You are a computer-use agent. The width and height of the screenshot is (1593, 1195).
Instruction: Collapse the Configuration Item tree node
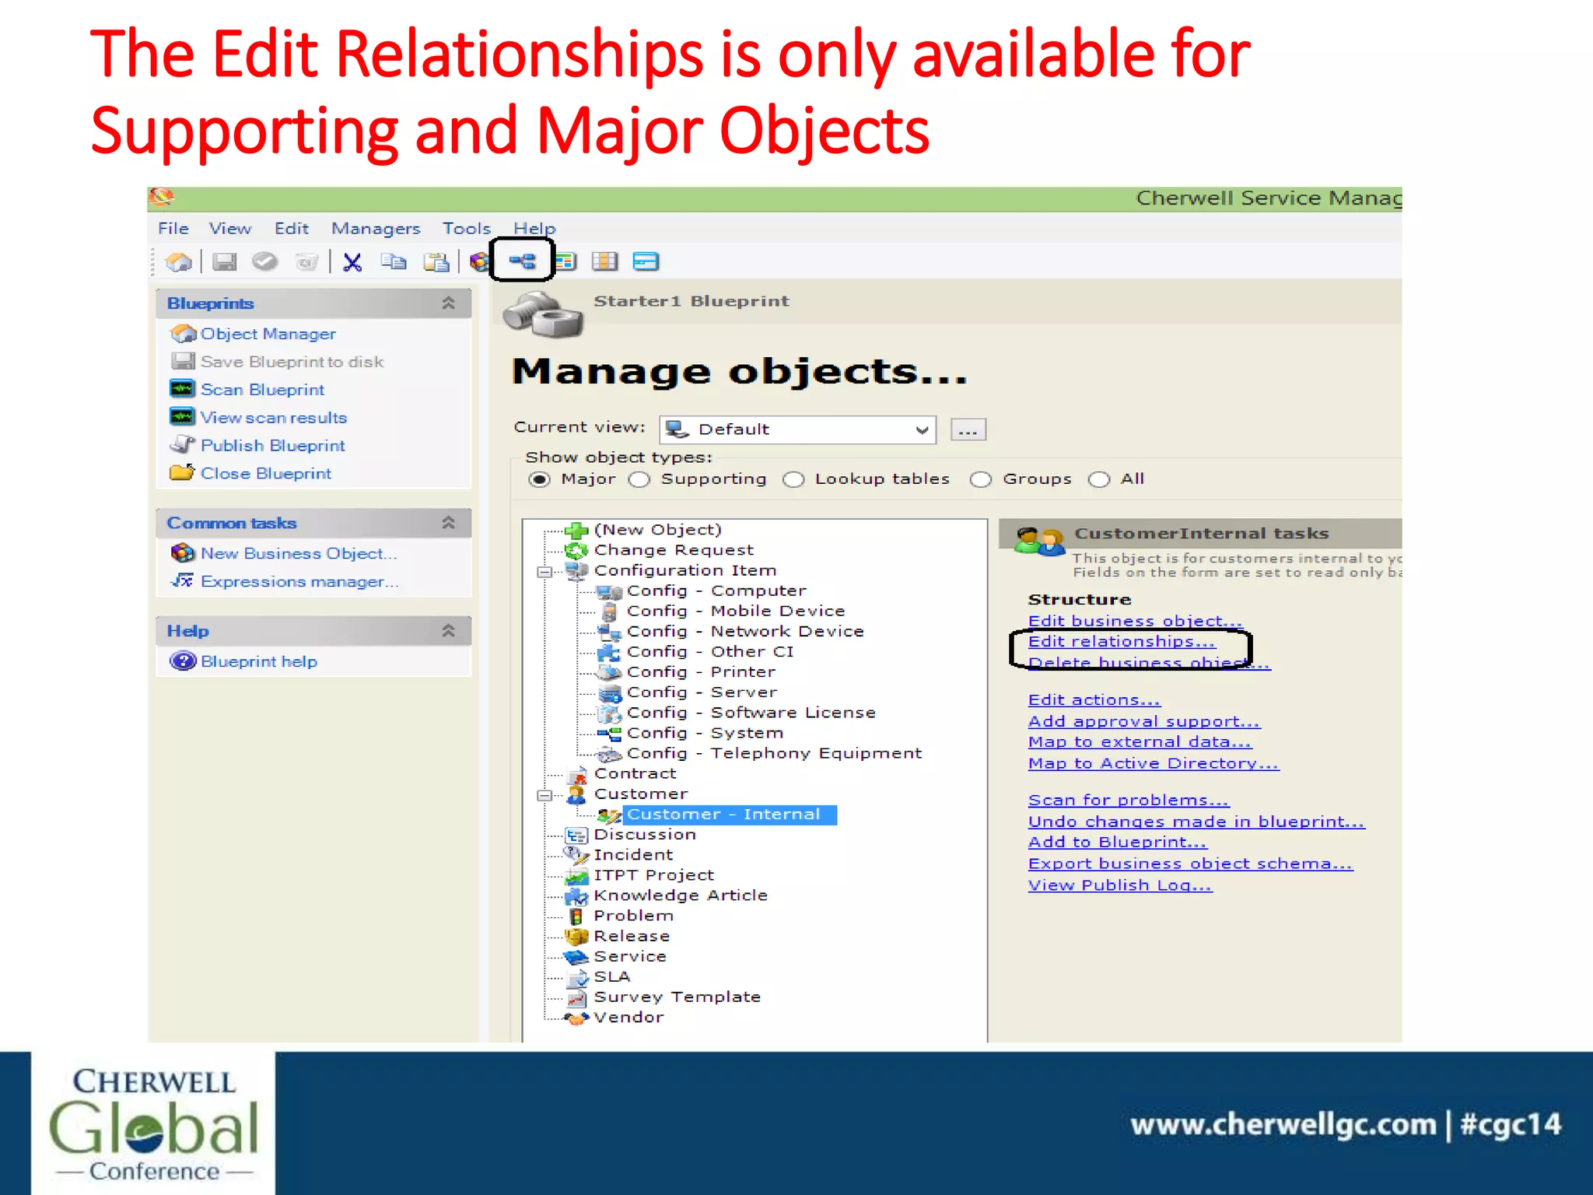coord(544,572)
